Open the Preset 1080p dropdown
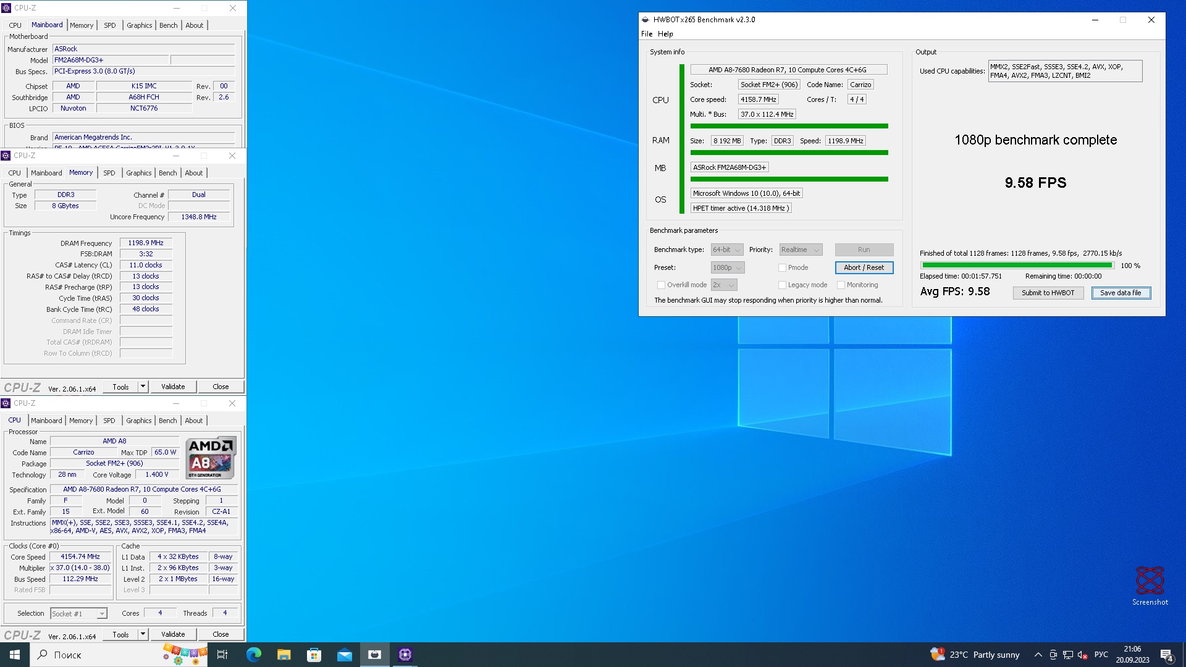 (727, 267)
